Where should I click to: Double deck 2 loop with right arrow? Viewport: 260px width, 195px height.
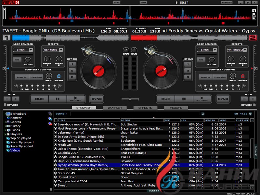pyautogui.click(x=244, y=86)
